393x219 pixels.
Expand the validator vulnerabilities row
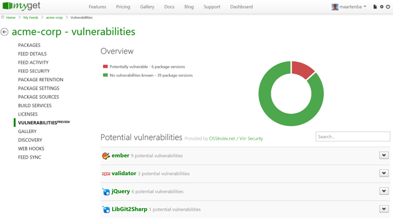(384, 173)
